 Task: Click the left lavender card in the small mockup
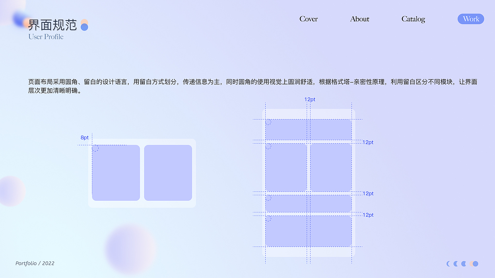point(116,173)
